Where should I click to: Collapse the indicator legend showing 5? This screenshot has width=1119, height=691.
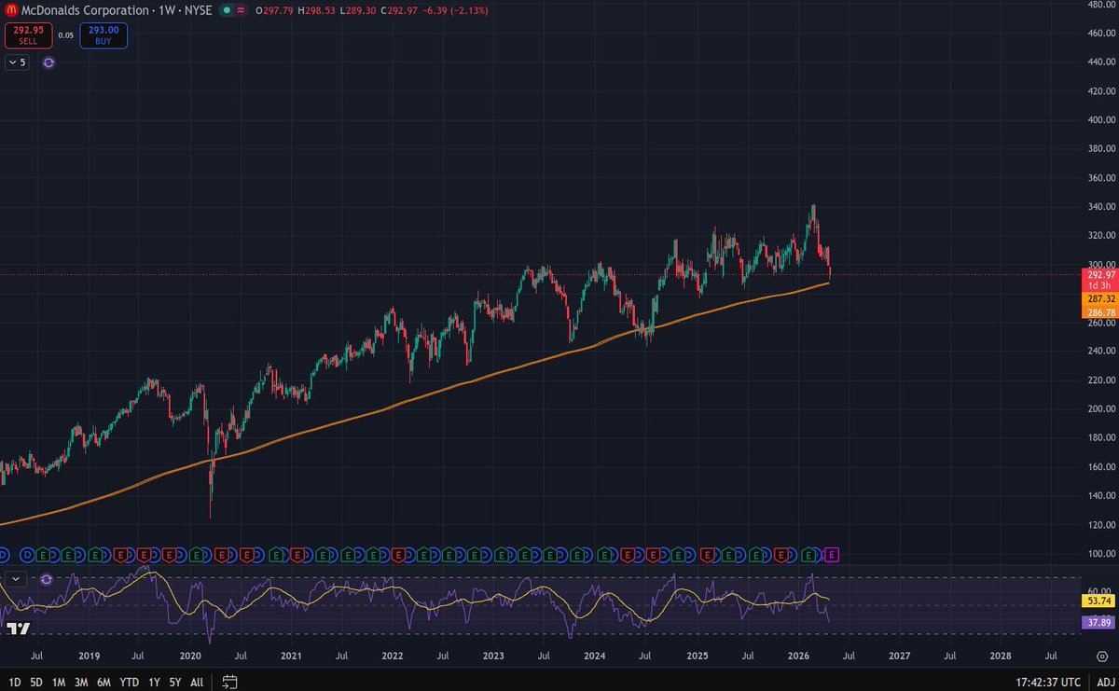pos(17,62)
